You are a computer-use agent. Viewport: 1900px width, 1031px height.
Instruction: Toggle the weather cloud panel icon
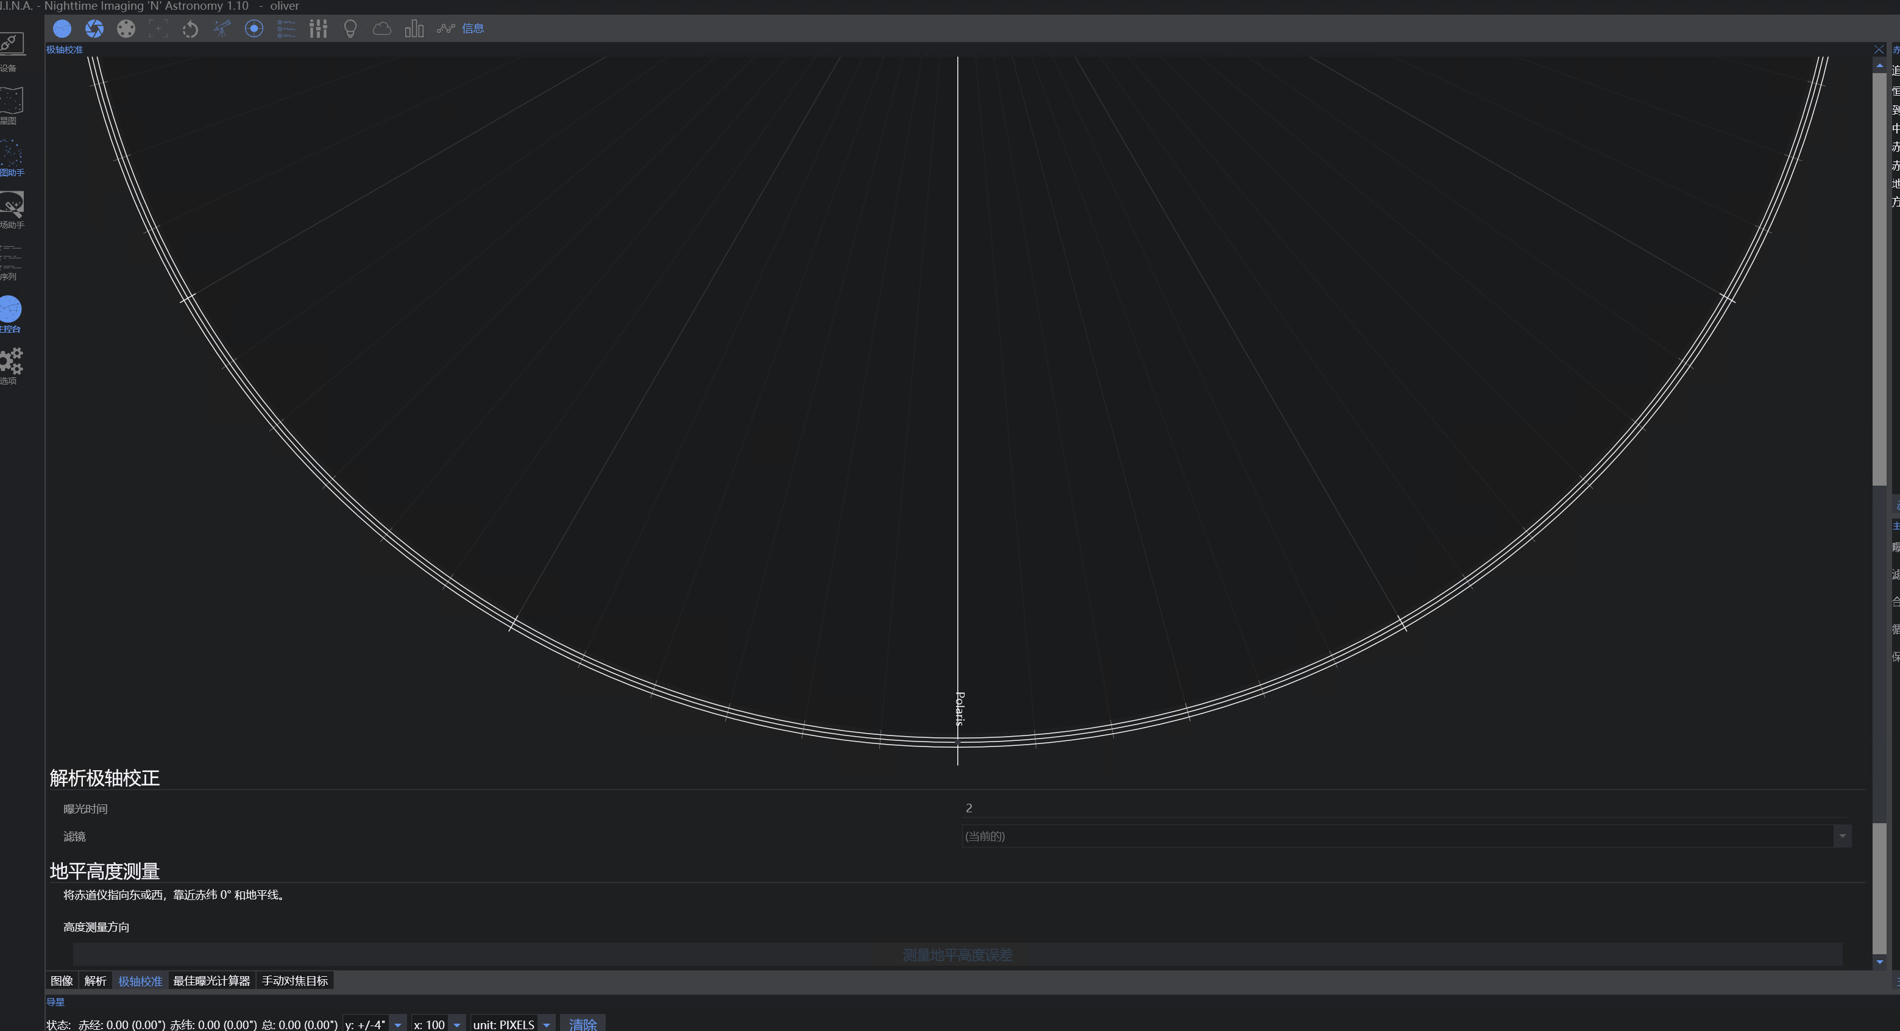(x=382, y=29)
